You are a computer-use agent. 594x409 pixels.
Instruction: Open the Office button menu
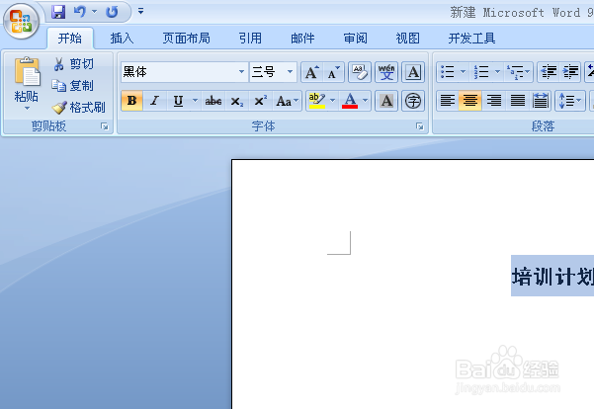click(x=21, y=21)
